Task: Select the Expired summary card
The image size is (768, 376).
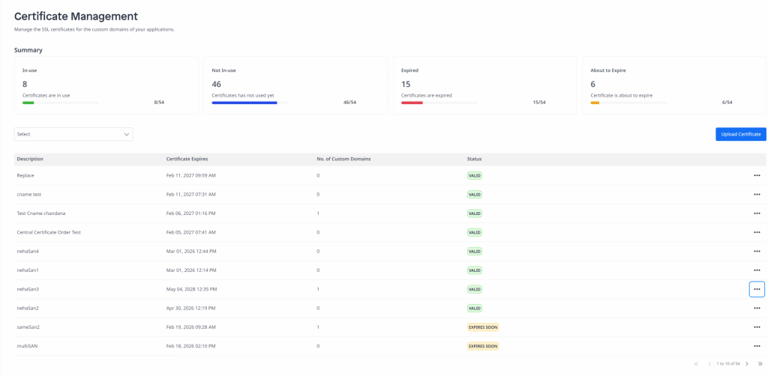Action: tap(484, 85)
